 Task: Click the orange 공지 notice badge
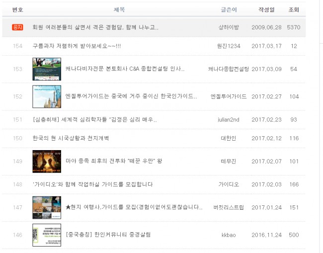pyautogui.click(x=17, y=27)
